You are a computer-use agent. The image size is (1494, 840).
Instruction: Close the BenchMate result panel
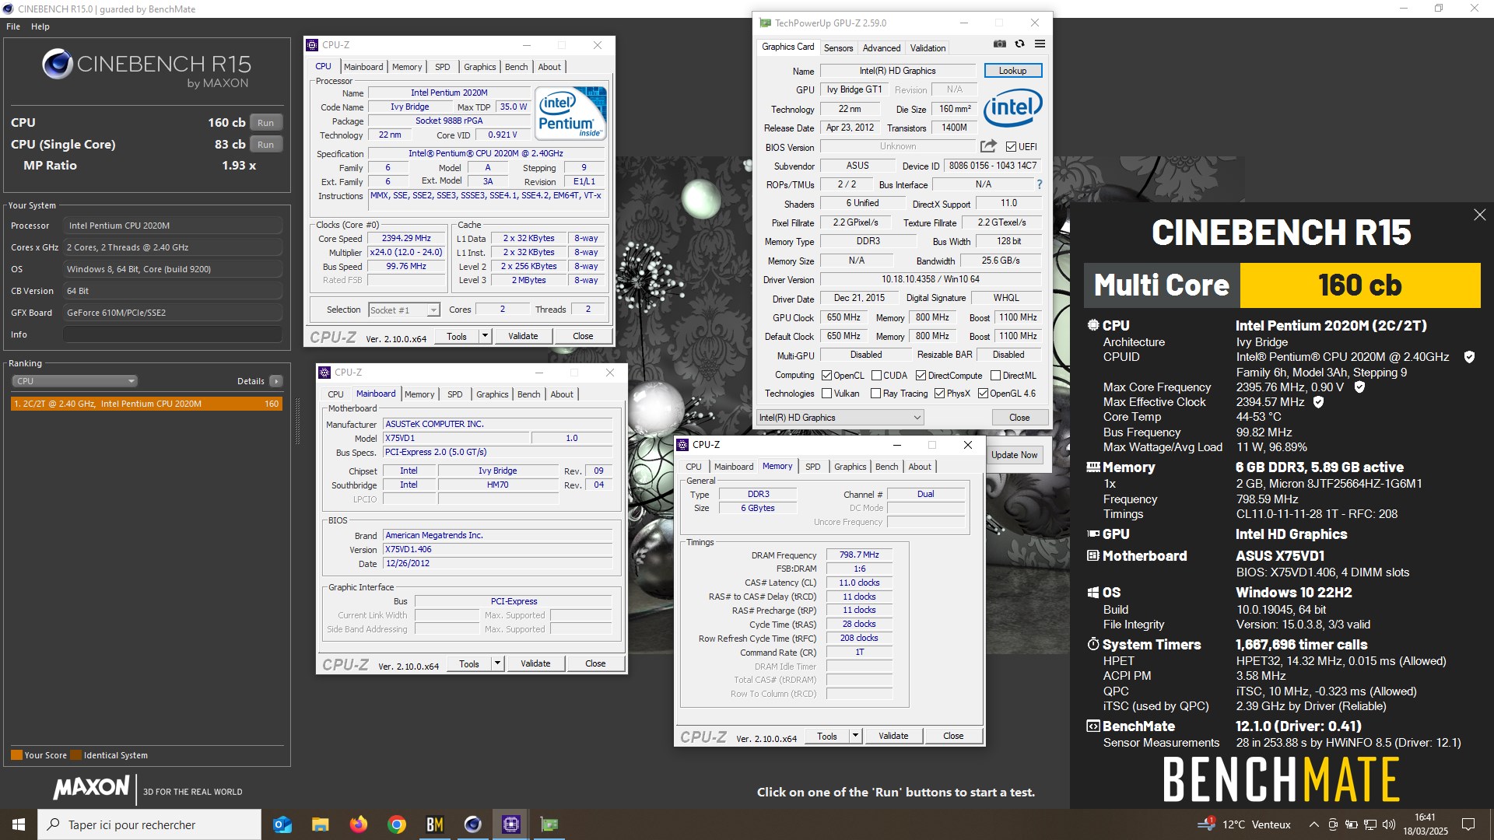coord(1479,215)
